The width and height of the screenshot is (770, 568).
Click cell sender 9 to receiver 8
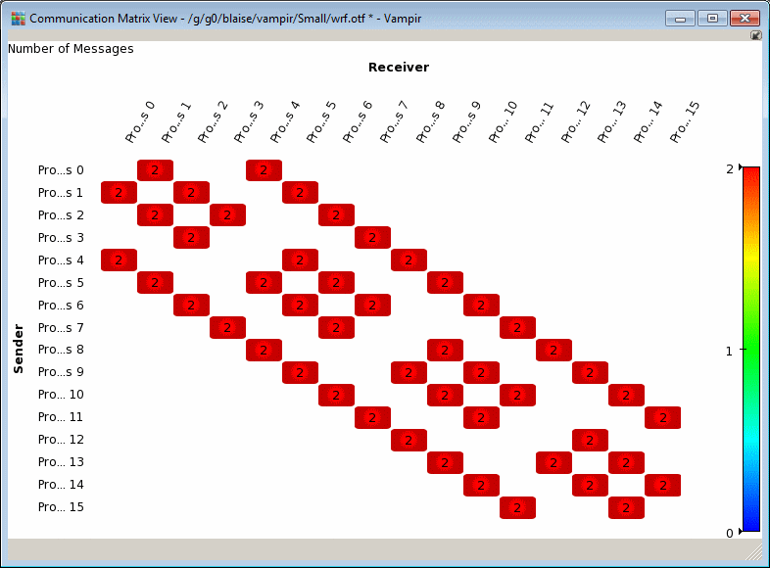(x=409, y=372)
